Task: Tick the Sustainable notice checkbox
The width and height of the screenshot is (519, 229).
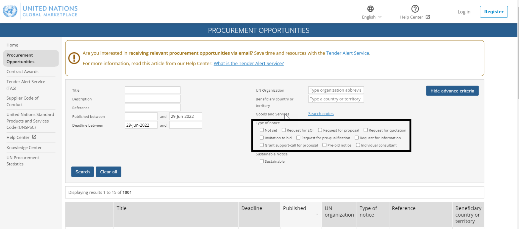Action: [262, 161]
